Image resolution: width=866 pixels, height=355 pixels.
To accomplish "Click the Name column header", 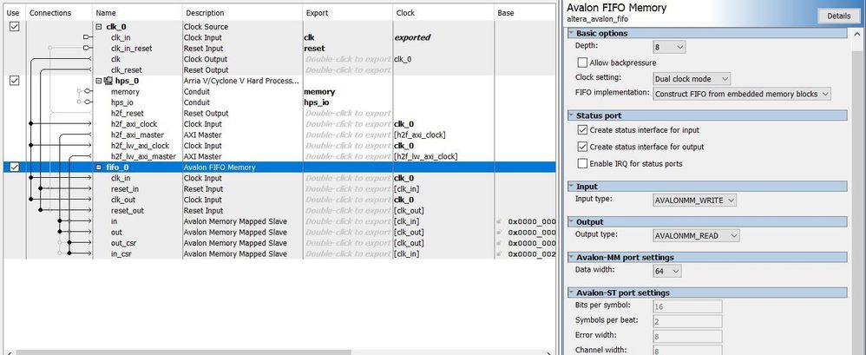I will pyautogui.click(x=137, y=13).
